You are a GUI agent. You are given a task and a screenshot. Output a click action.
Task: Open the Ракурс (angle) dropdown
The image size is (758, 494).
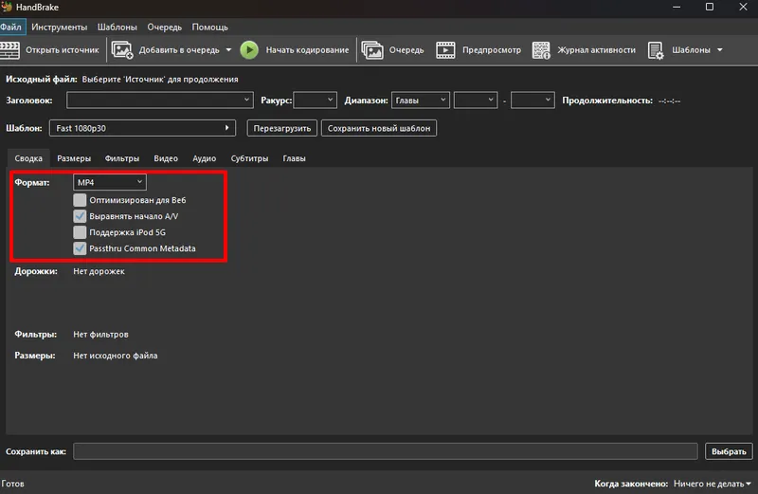pyautogui.click(x=316, y=101)
